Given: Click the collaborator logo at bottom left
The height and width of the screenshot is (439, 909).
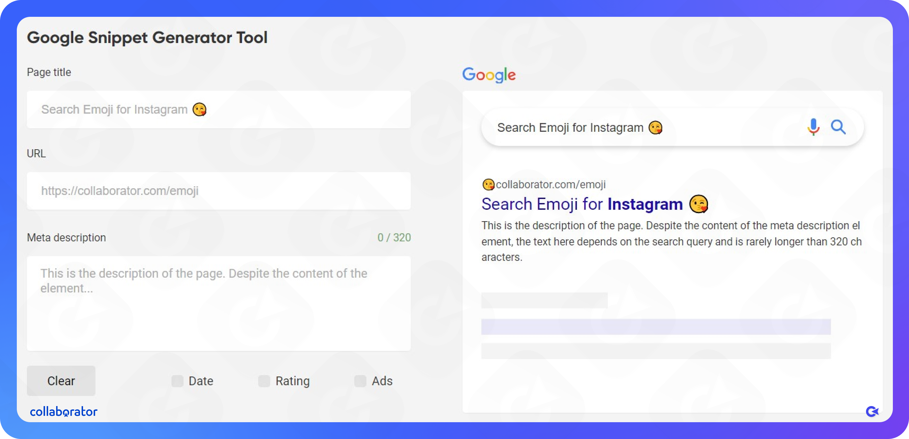Looking at the screenshot, I should tap(64, 411).
